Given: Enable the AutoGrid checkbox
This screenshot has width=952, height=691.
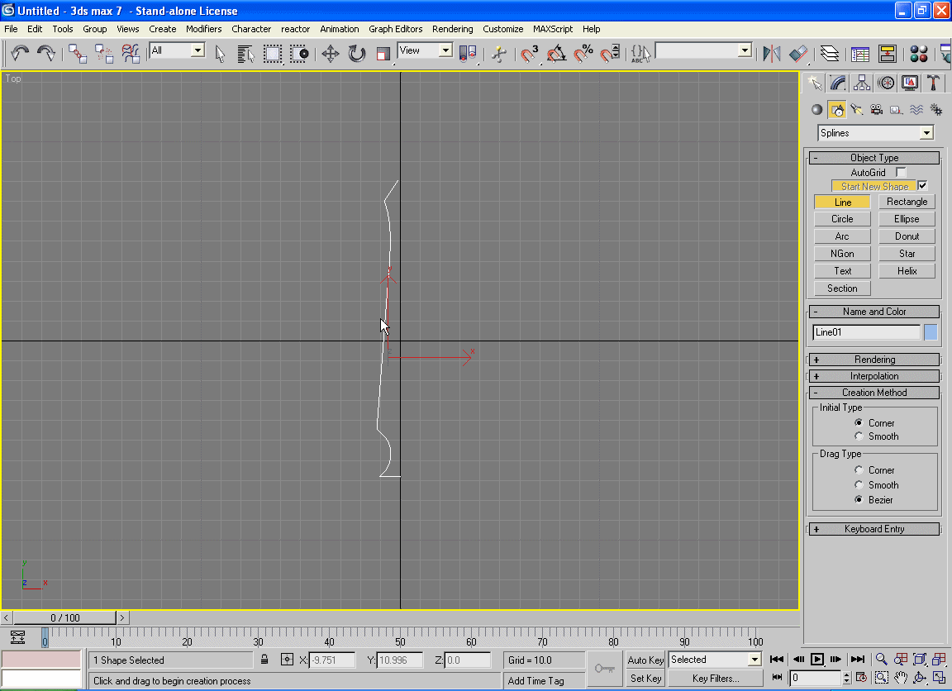Looking at the screenshot, I should (x=901, y=172).
